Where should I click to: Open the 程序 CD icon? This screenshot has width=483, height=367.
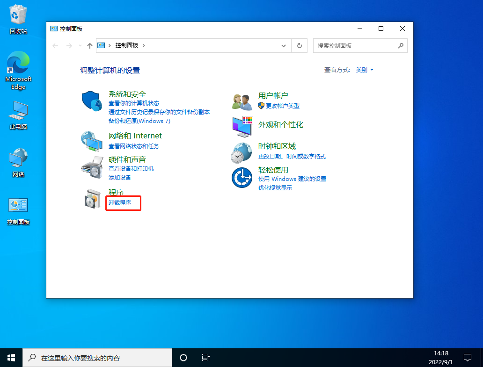[x=92, y=200]
